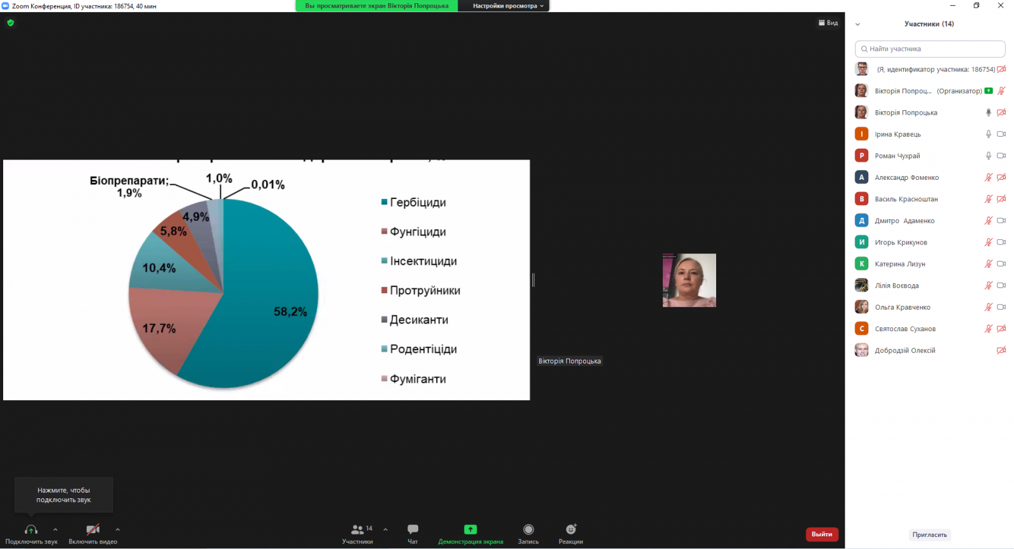Click screen-share indicator on organizer row
The width and height of the screenshot is (1014, 549).
989,91
